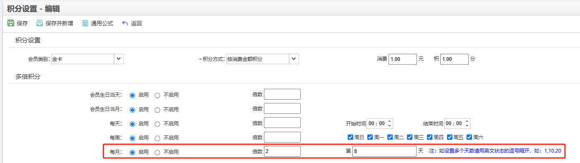Viewport: 580px width, 163px height.
Task: Click the 通用公式 toolbar button label
Action: [x=102, y=23]
